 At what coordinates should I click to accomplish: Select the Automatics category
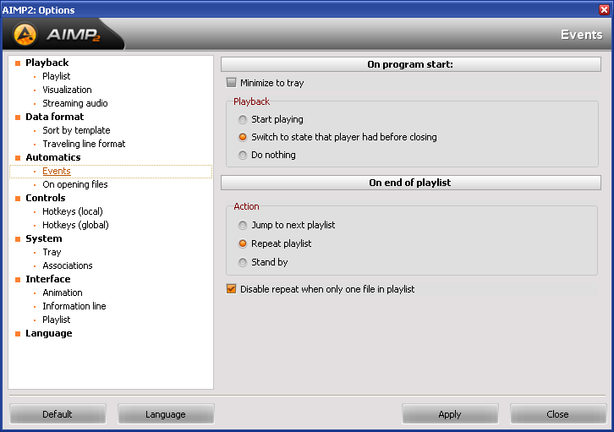click(x=53, y=157)
